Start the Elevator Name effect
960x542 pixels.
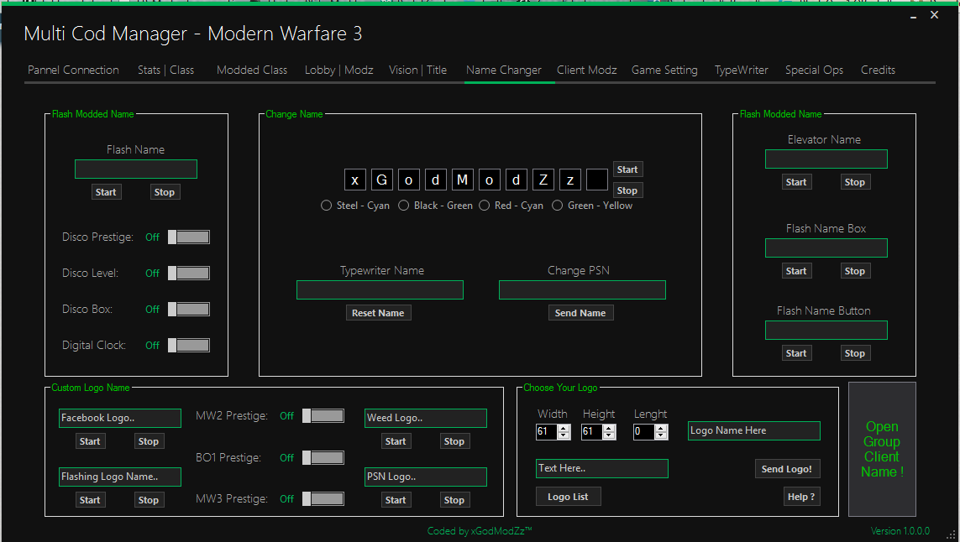tap(796, 182)
